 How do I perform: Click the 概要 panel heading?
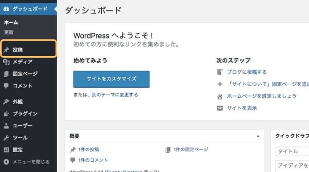[74, 136]
